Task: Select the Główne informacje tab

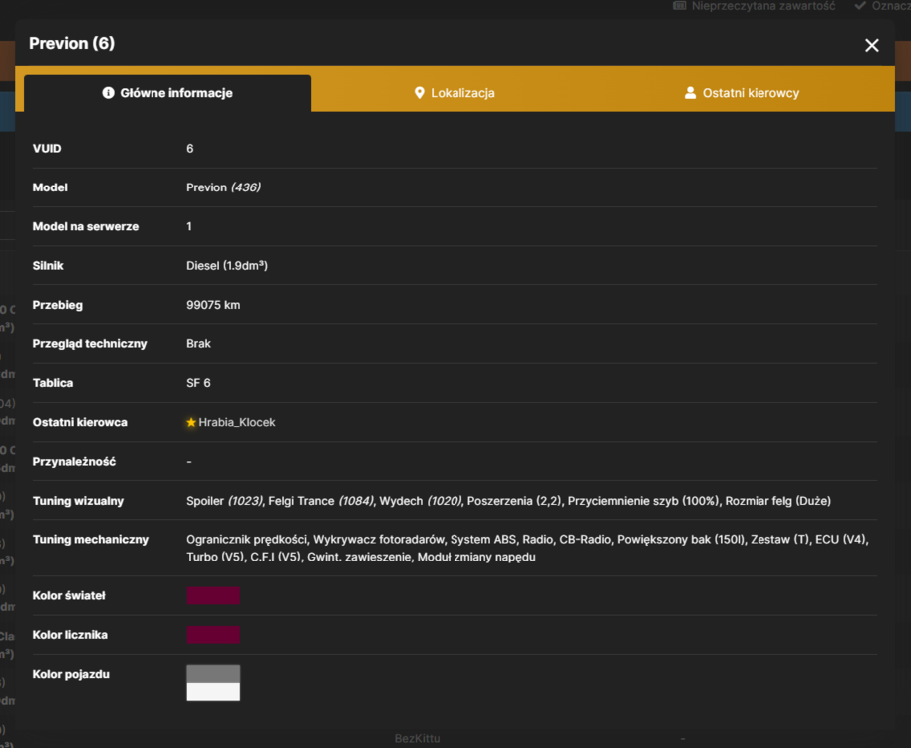Action: tap(167, 93)
